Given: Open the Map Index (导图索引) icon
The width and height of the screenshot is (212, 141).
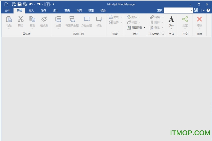Looking at the screenshot, I should tap(129, 28).
